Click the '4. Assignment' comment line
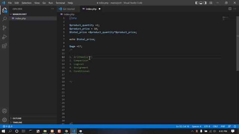The image size is (239, 134). click(79, 68)
